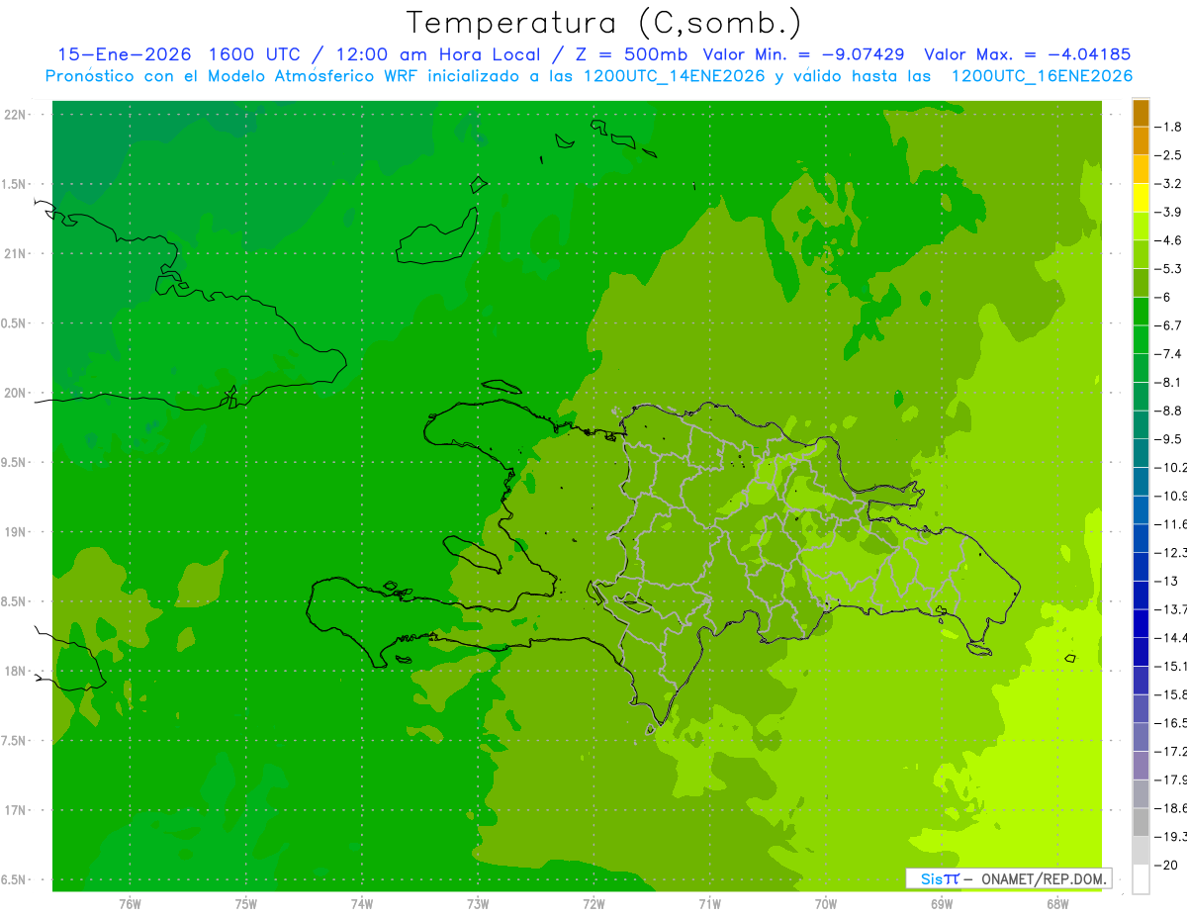This screenshot has width=1187, height=917.
Task: Click the '70W' longitude label
Action: tap(826, 904)
